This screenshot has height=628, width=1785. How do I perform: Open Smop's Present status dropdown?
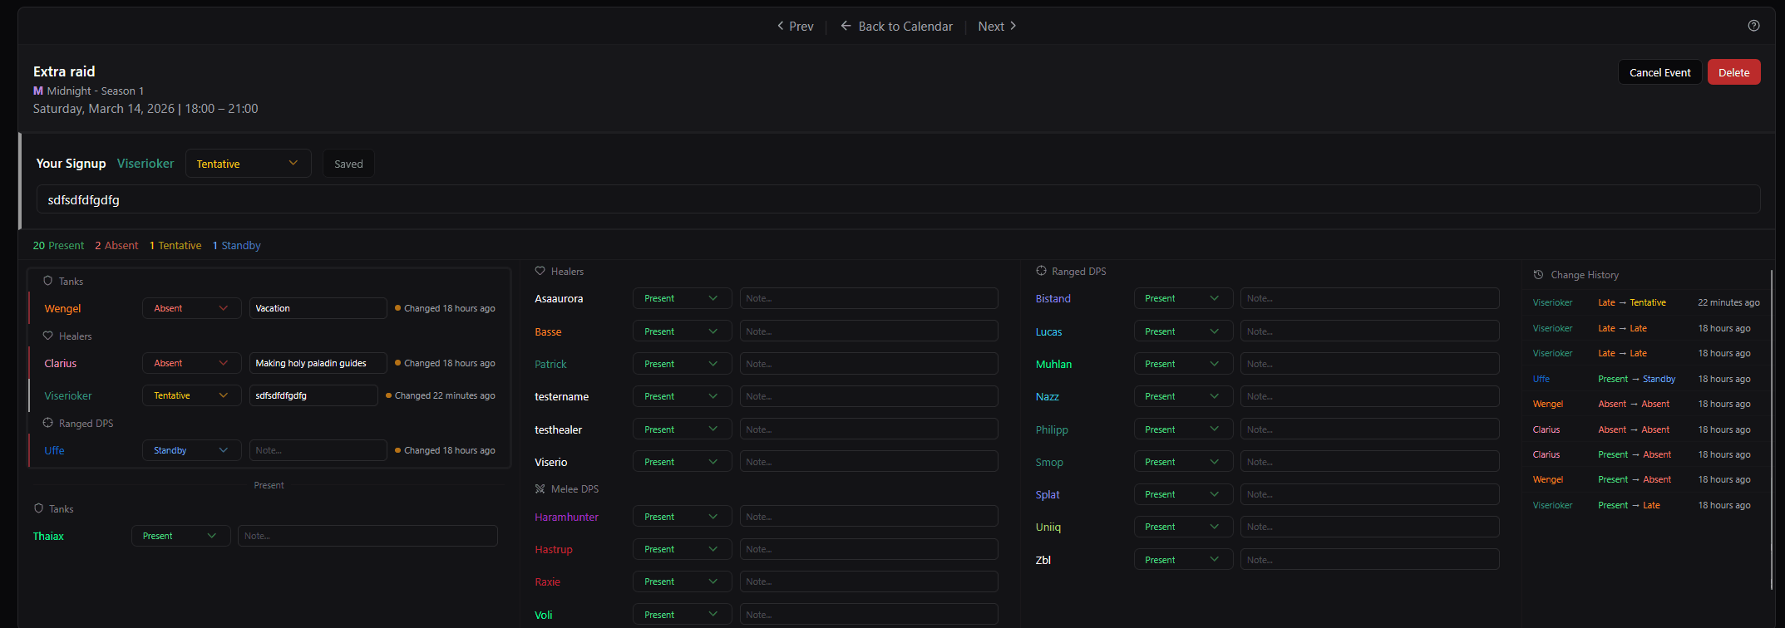[1183, 462]
